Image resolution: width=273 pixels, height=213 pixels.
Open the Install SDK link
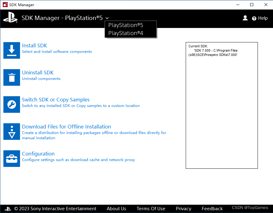[x=34, y=45]
